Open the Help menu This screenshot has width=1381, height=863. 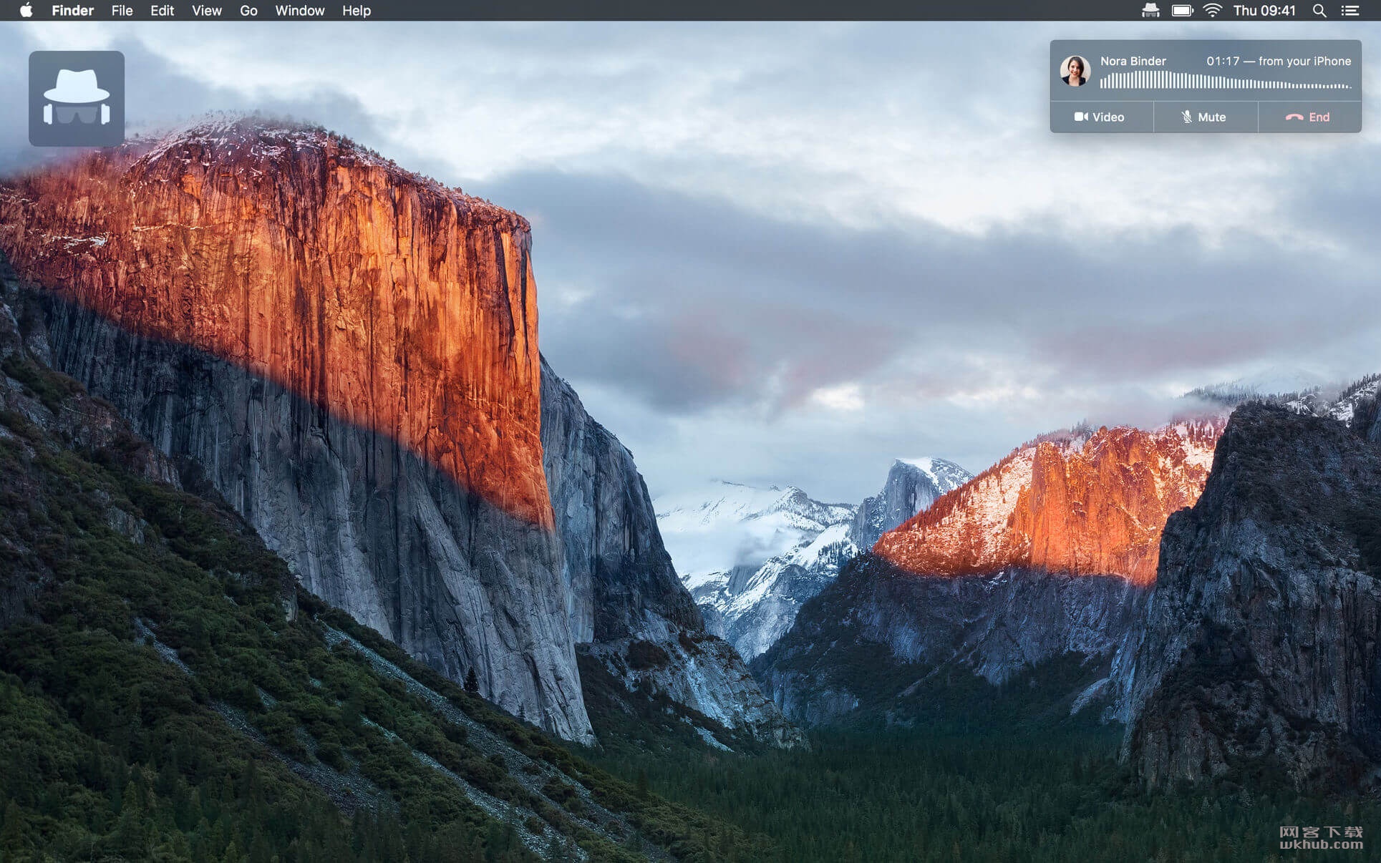tap(356, 10)
